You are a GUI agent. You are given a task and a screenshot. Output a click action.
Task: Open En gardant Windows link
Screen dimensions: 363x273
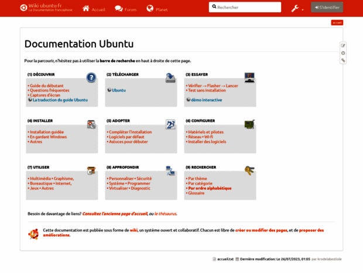(48, 137)
